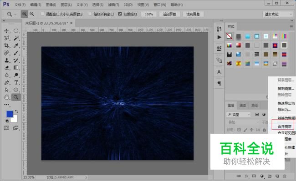The width and height of the screenshot is (296, 181).
Task: Switch to the Paths tab
Action: pos(255,105)
